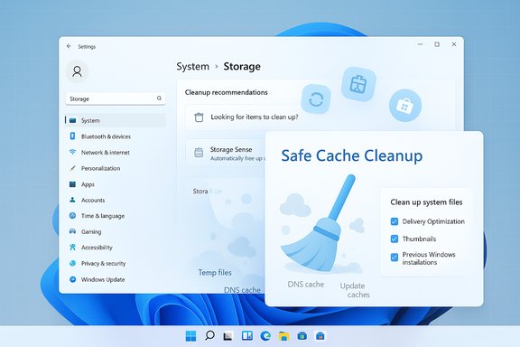This screenshot has height=347, width=520.
Task: Click the Privacy shield icon
Action: [x=72, y=263]
